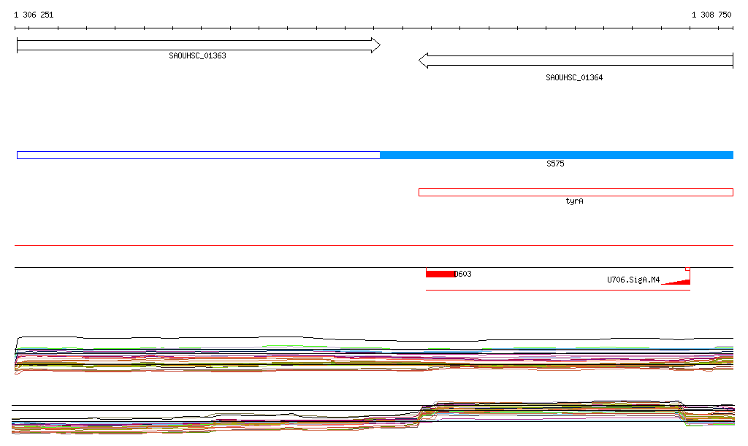Click the end coordinate 1 308 750
This screenshot has height=446, width=748.
tap(711, 15)
